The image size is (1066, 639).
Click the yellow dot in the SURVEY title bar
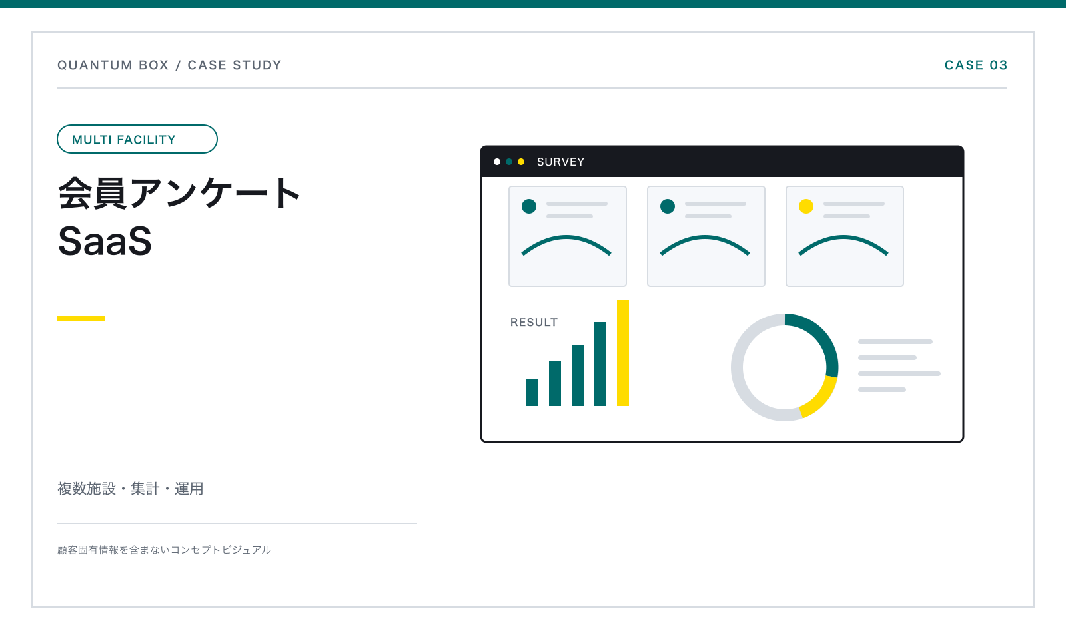pyautogui.click(x=521, y=162)
